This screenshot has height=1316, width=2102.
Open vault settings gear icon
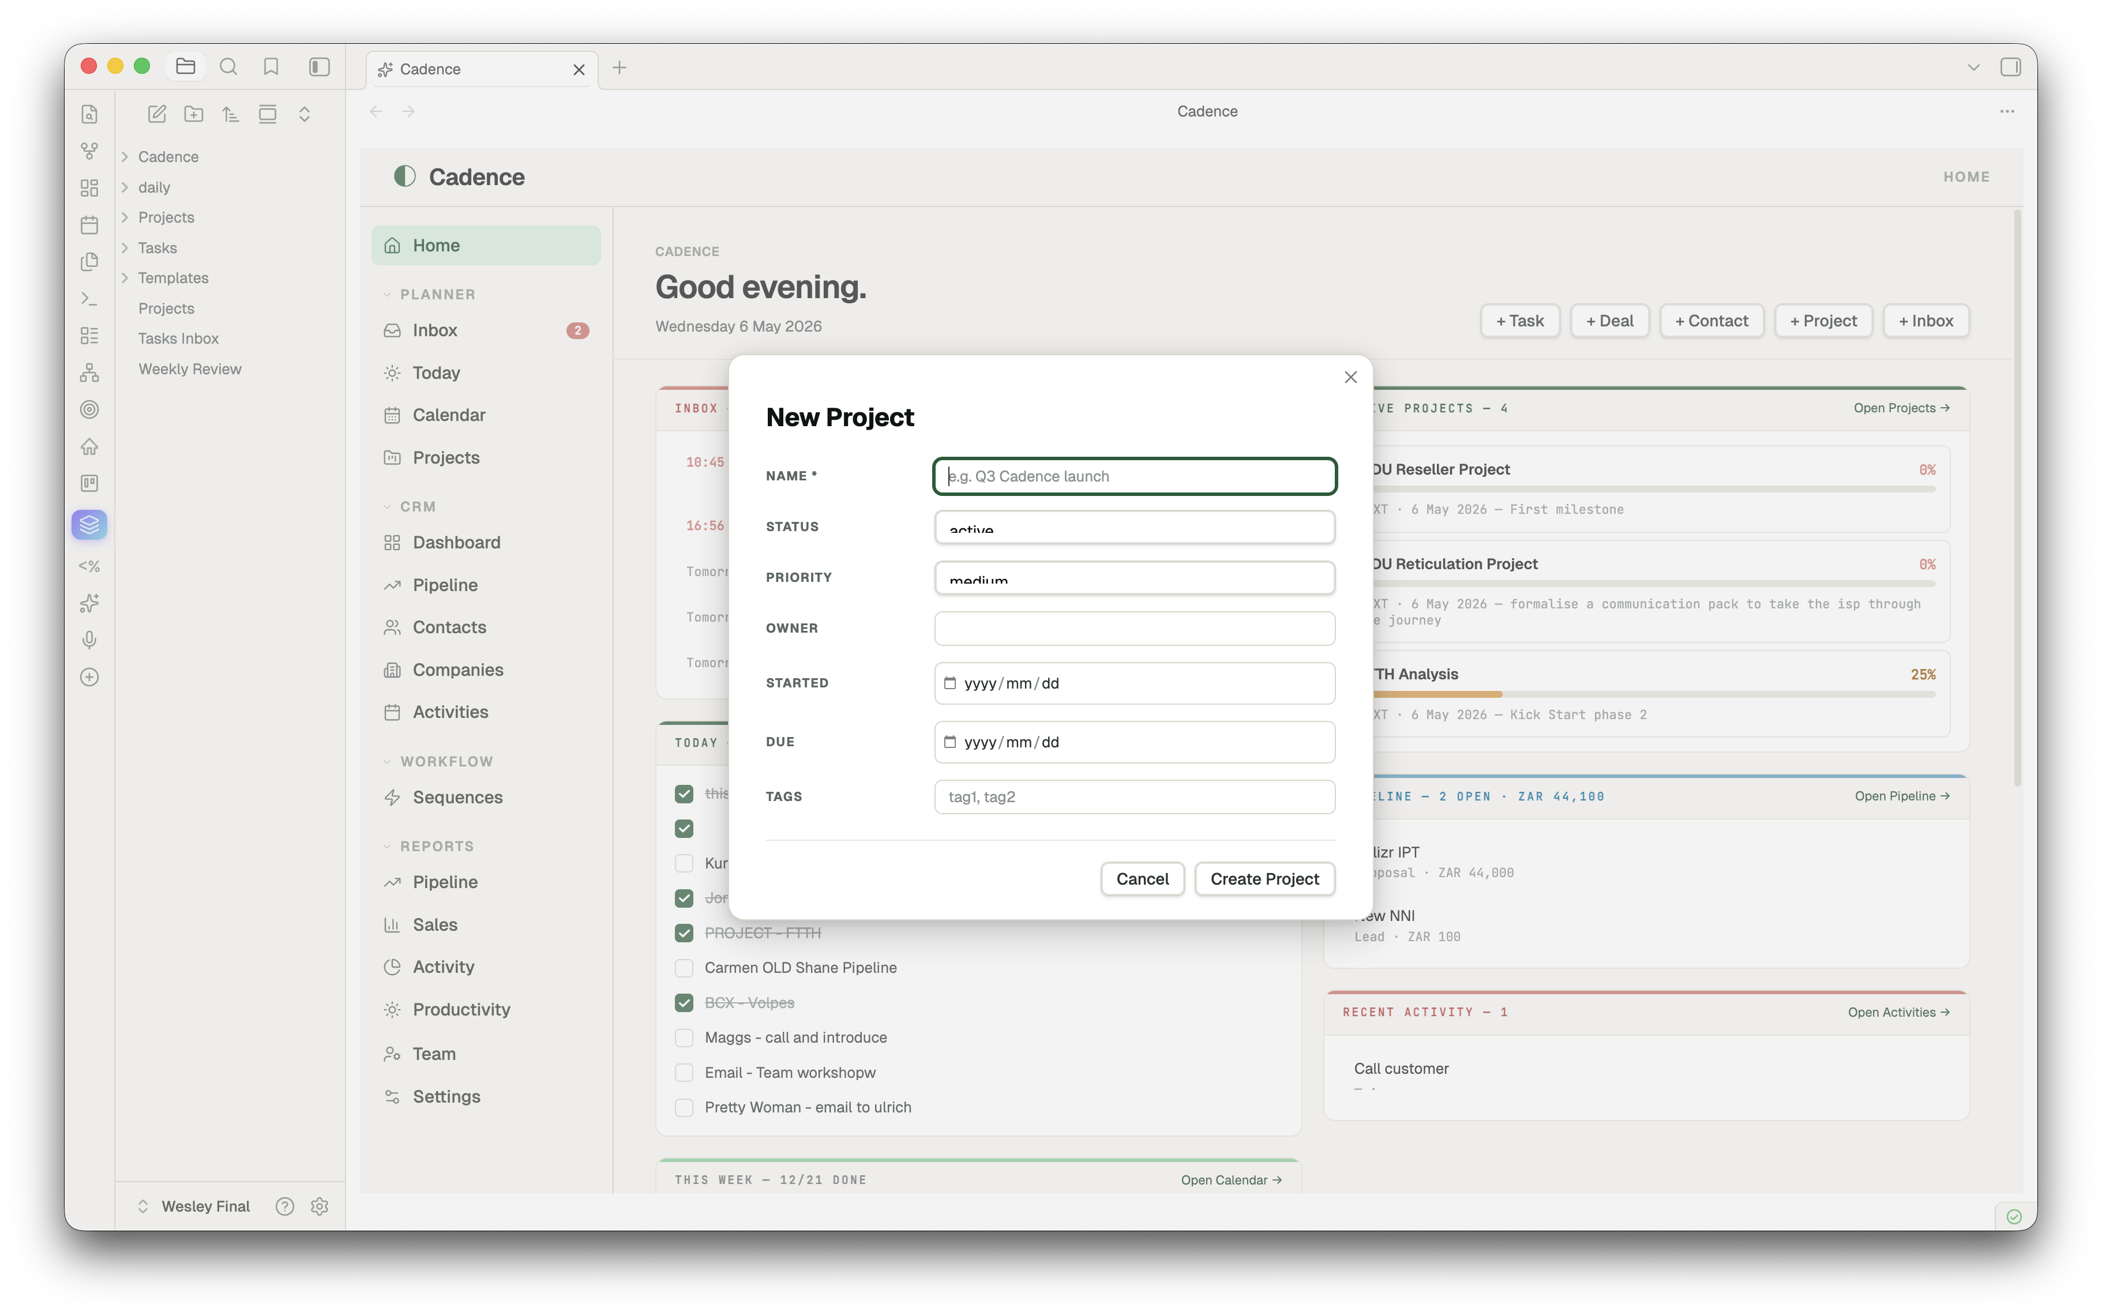(x=320, y=1206)
